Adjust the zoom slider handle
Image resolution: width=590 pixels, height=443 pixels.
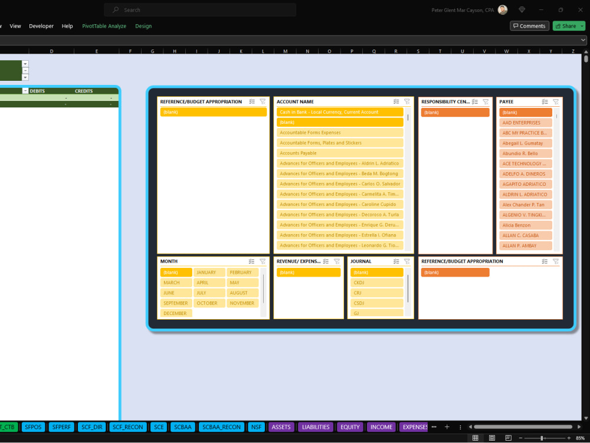(x=542, y=438)
